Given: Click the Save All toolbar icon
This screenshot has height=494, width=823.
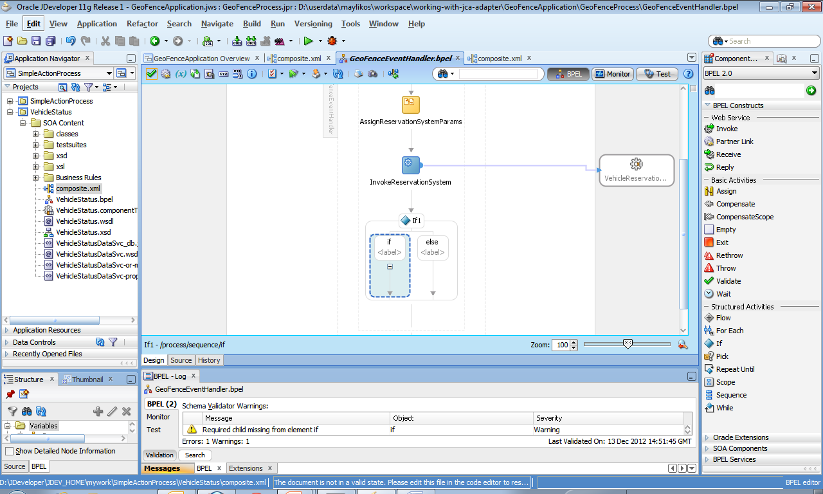Looking at the screenshot, I should (50, 41).
